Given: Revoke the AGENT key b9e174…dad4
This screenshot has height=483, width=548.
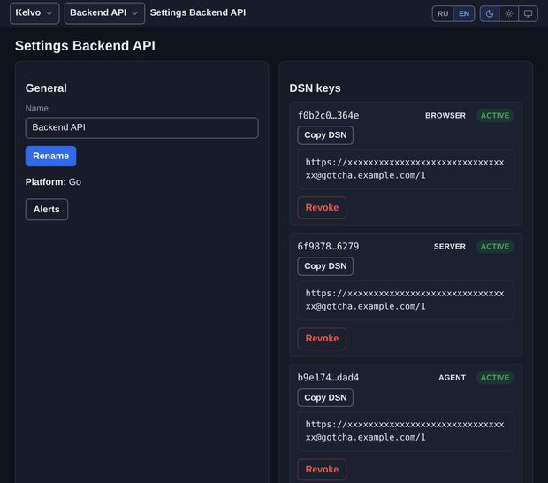Looking at the screenshot, I should coord(322,470).
